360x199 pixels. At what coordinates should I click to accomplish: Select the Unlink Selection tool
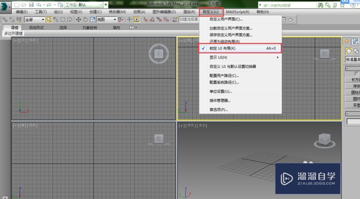click(x=12, y=19)
